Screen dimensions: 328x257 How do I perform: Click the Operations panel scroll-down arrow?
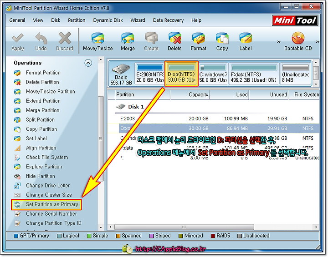coord(101,227)
